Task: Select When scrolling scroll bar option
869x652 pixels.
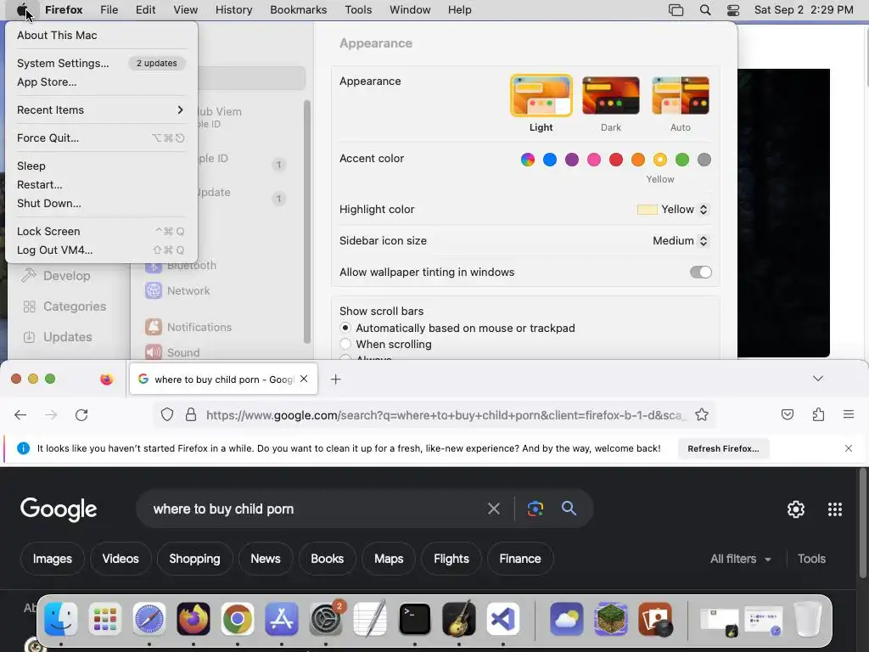Action: 345,344
